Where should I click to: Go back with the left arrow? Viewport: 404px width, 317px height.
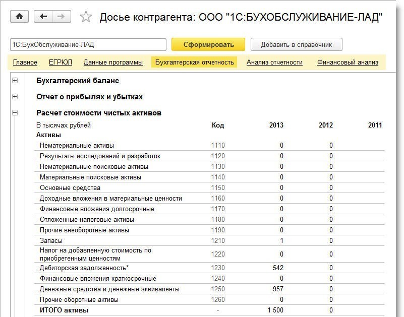coord(43,17)
